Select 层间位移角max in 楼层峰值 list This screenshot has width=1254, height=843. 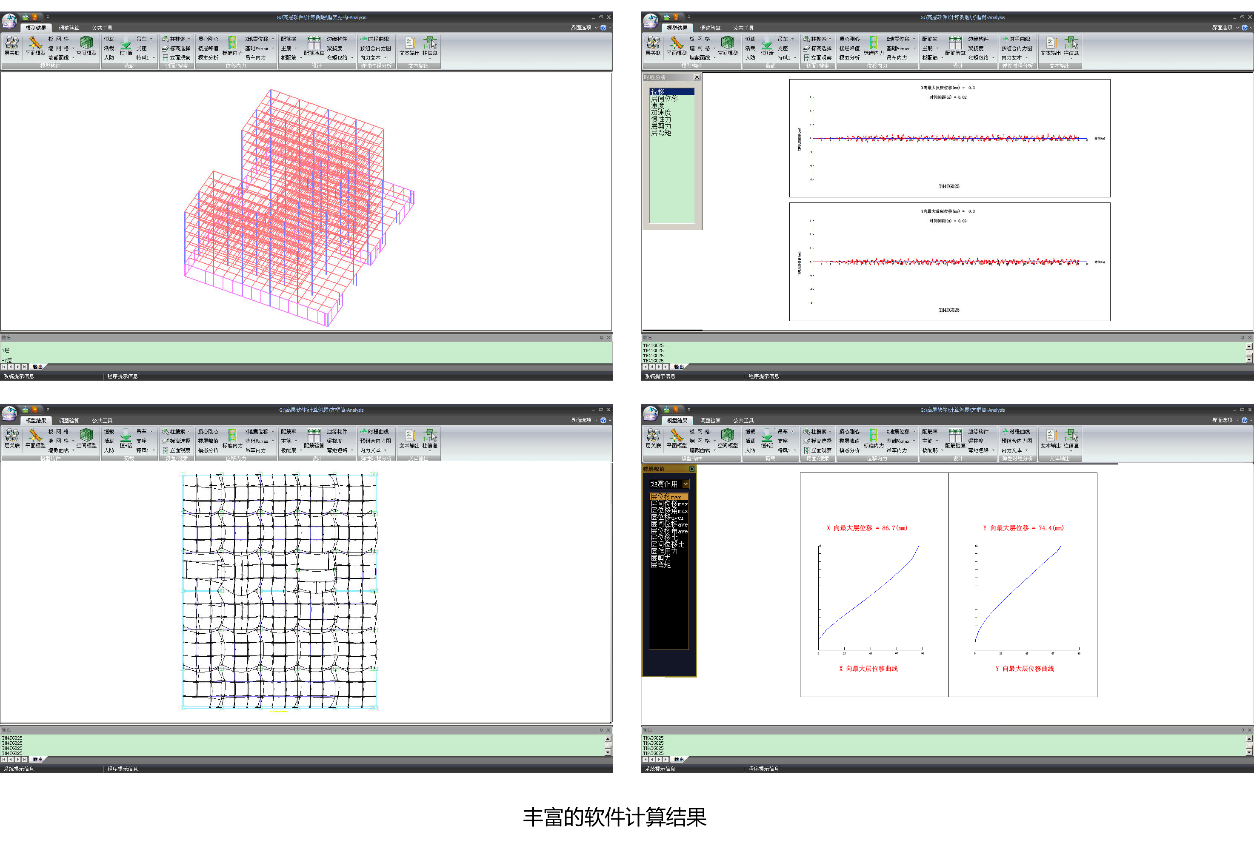[668, 511]
